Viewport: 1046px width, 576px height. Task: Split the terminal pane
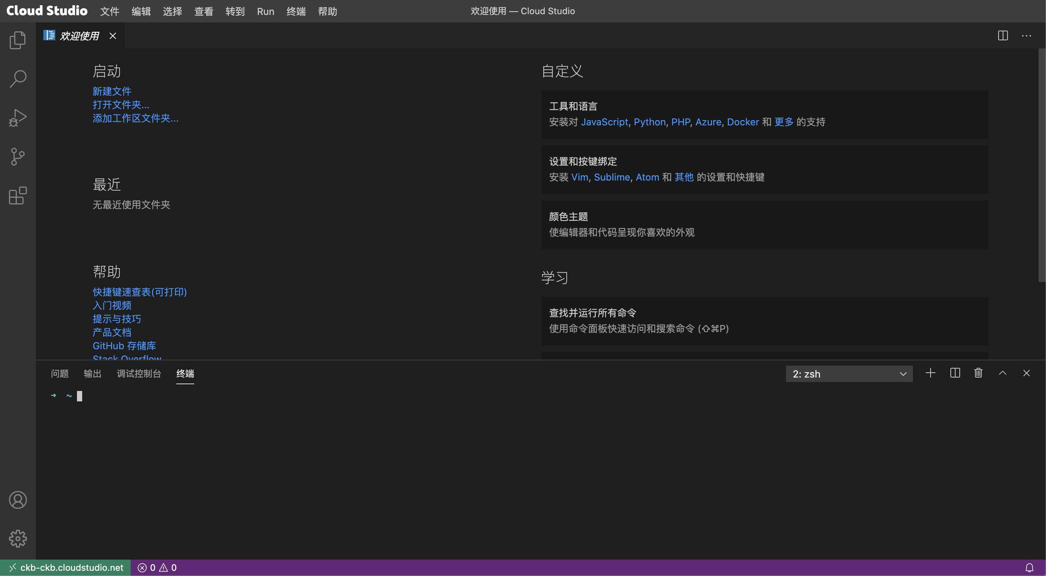pyautogui.click(x=955, y=373)
